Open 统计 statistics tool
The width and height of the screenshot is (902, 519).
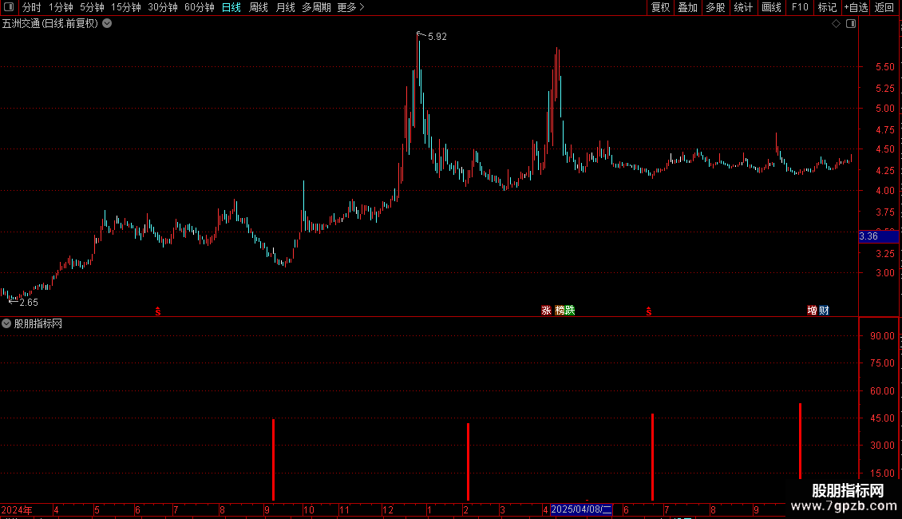click(742, 7)
